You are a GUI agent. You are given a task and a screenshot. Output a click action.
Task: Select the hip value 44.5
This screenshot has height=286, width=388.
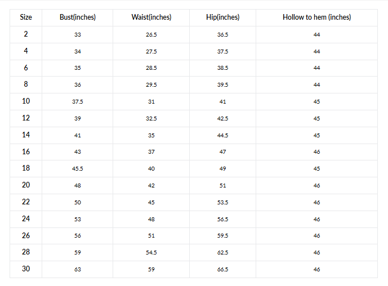coord(222,135)
